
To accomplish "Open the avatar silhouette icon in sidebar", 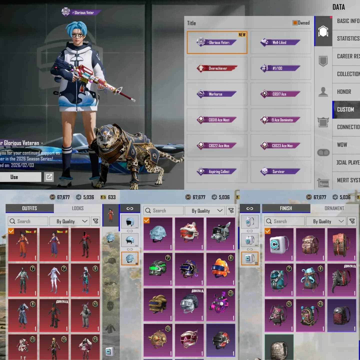I will click(323, 92).
